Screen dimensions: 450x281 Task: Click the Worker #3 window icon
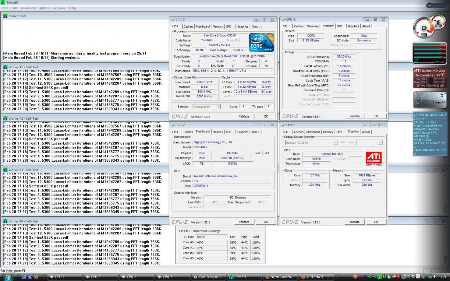(5, 170)
